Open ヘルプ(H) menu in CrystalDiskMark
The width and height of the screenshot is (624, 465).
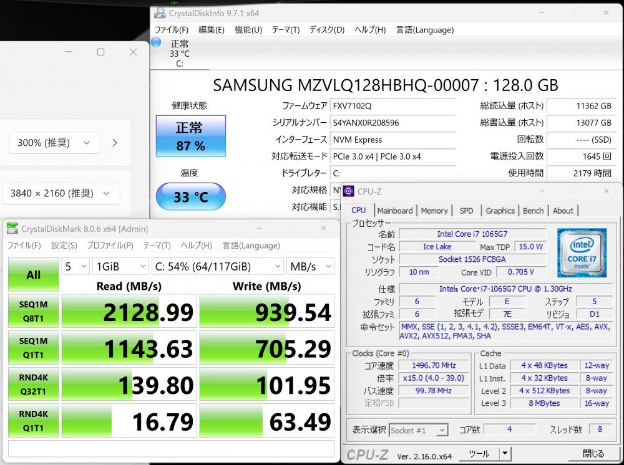tap(196, 246)
